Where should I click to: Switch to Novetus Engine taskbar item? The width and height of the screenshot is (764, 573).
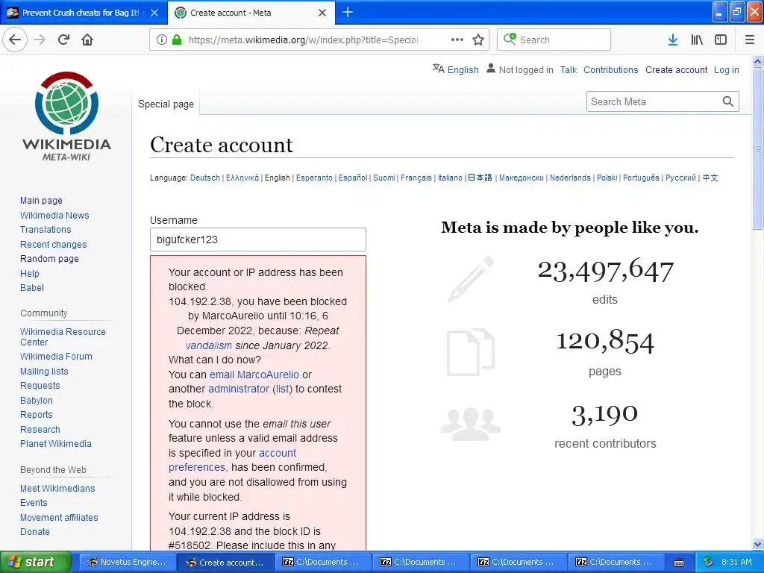[127, 562]
